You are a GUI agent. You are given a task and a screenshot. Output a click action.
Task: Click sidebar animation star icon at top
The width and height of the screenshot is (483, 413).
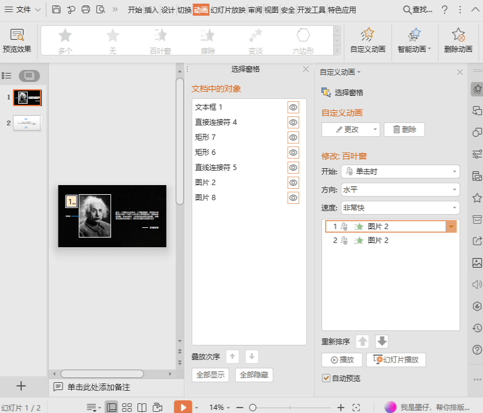click(477, 89)
